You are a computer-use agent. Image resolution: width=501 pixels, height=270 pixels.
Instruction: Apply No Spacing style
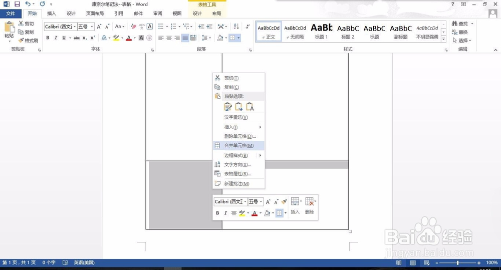pos(295,32)
